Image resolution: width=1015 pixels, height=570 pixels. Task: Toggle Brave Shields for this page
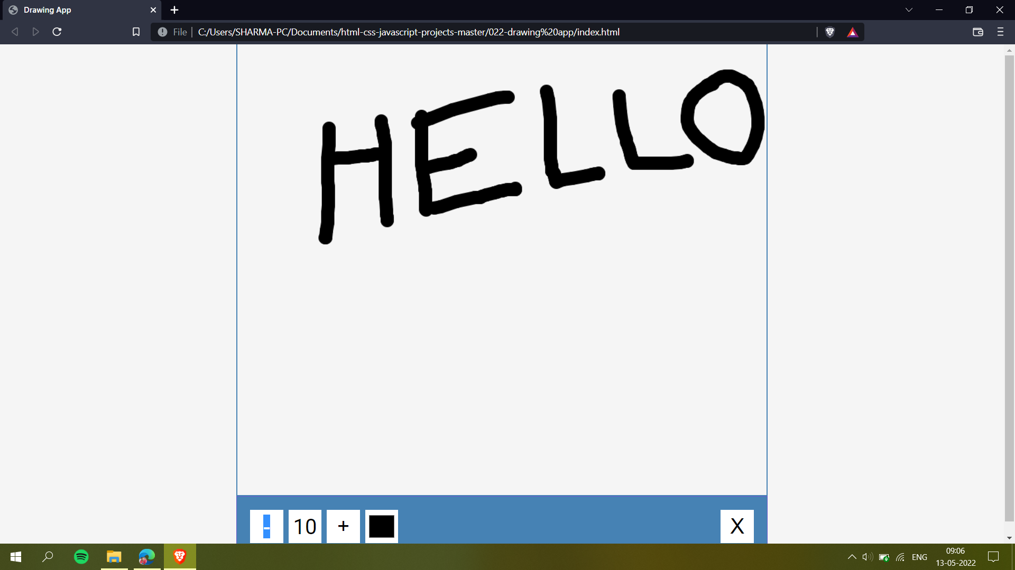pyautogui.click(x=830, y=32)
